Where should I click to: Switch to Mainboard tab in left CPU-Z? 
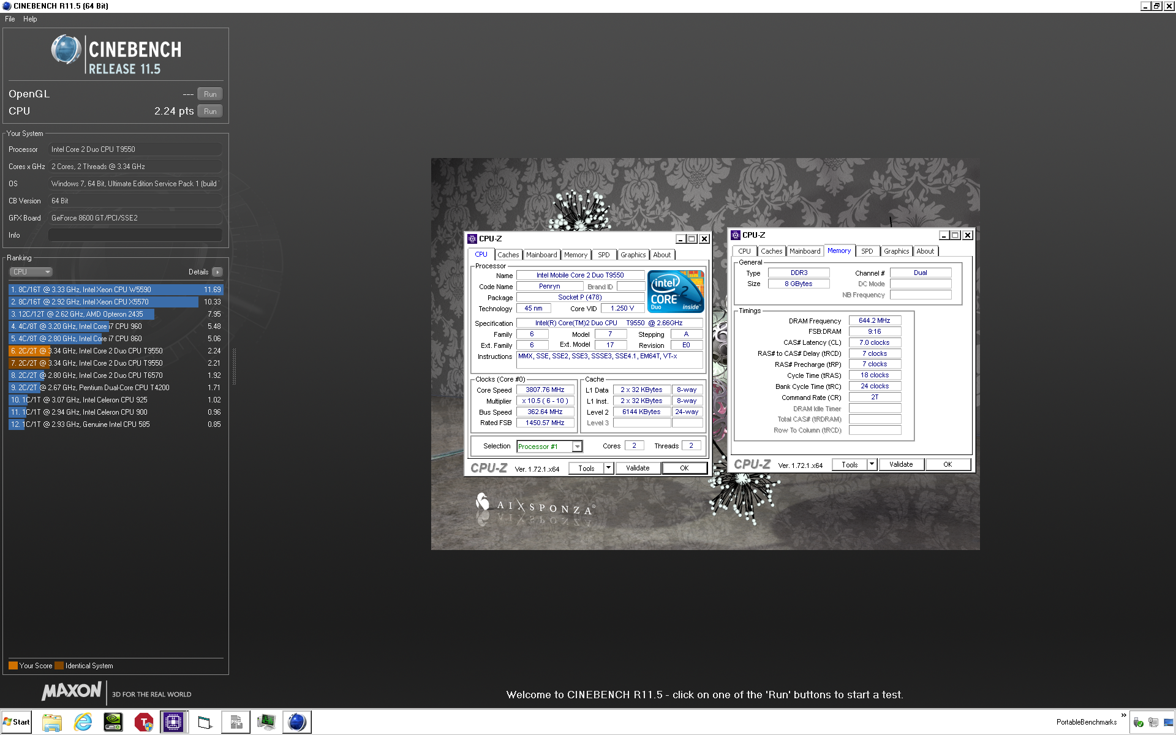541,255
